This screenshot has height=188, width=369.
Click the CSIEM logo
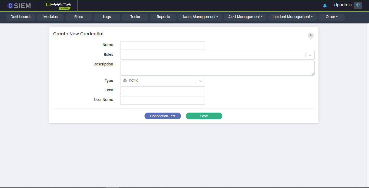pyautogui.click(x=19, y=5)
